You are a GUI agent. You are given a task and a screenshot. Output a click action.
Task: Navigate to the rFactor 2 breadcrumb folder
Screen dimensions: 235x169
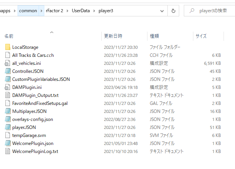coord(55,11)
